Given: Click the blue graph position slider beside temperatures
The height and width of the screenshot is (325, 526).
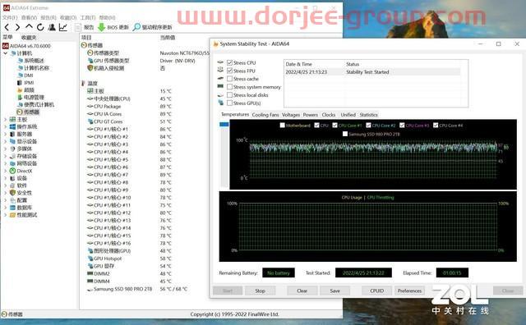Looking at the screenshot, I should [x=224, y=124].
